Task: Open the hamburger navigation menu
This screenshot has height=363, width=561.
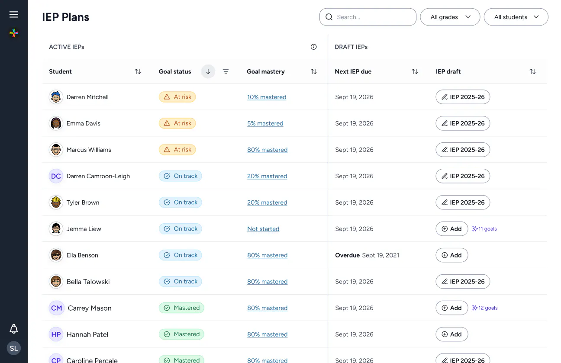Action: (x=14, y=15)
